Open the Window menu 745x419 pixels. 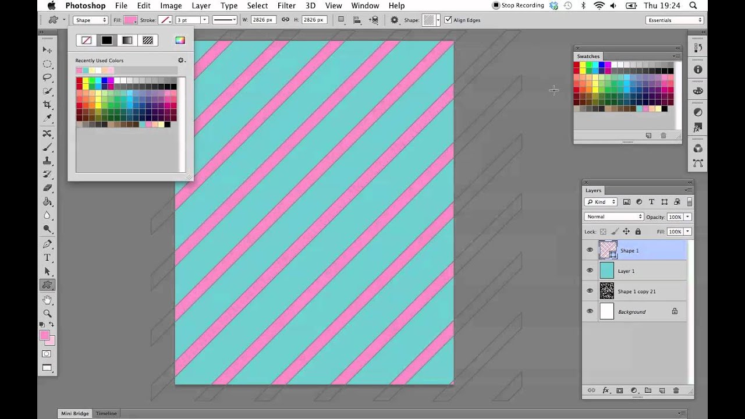[x=365, y=6]
